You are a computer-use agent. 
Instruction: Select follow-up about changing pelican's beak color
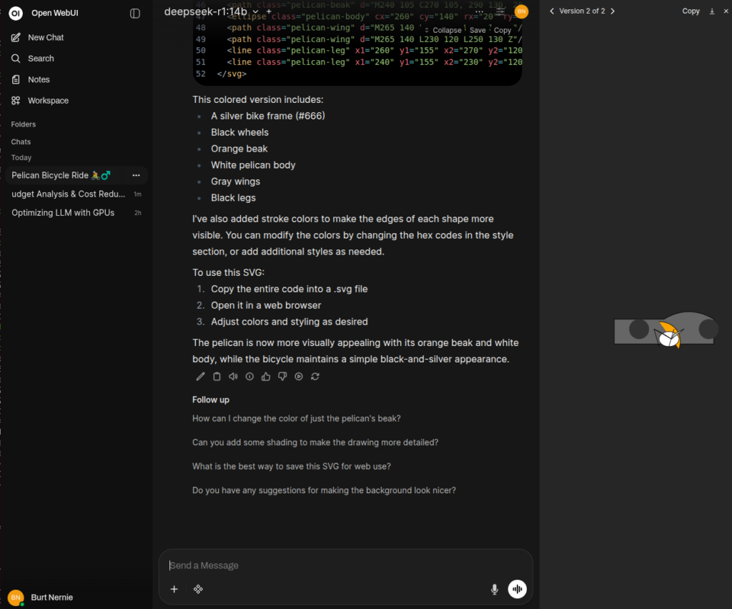[296, 418]
